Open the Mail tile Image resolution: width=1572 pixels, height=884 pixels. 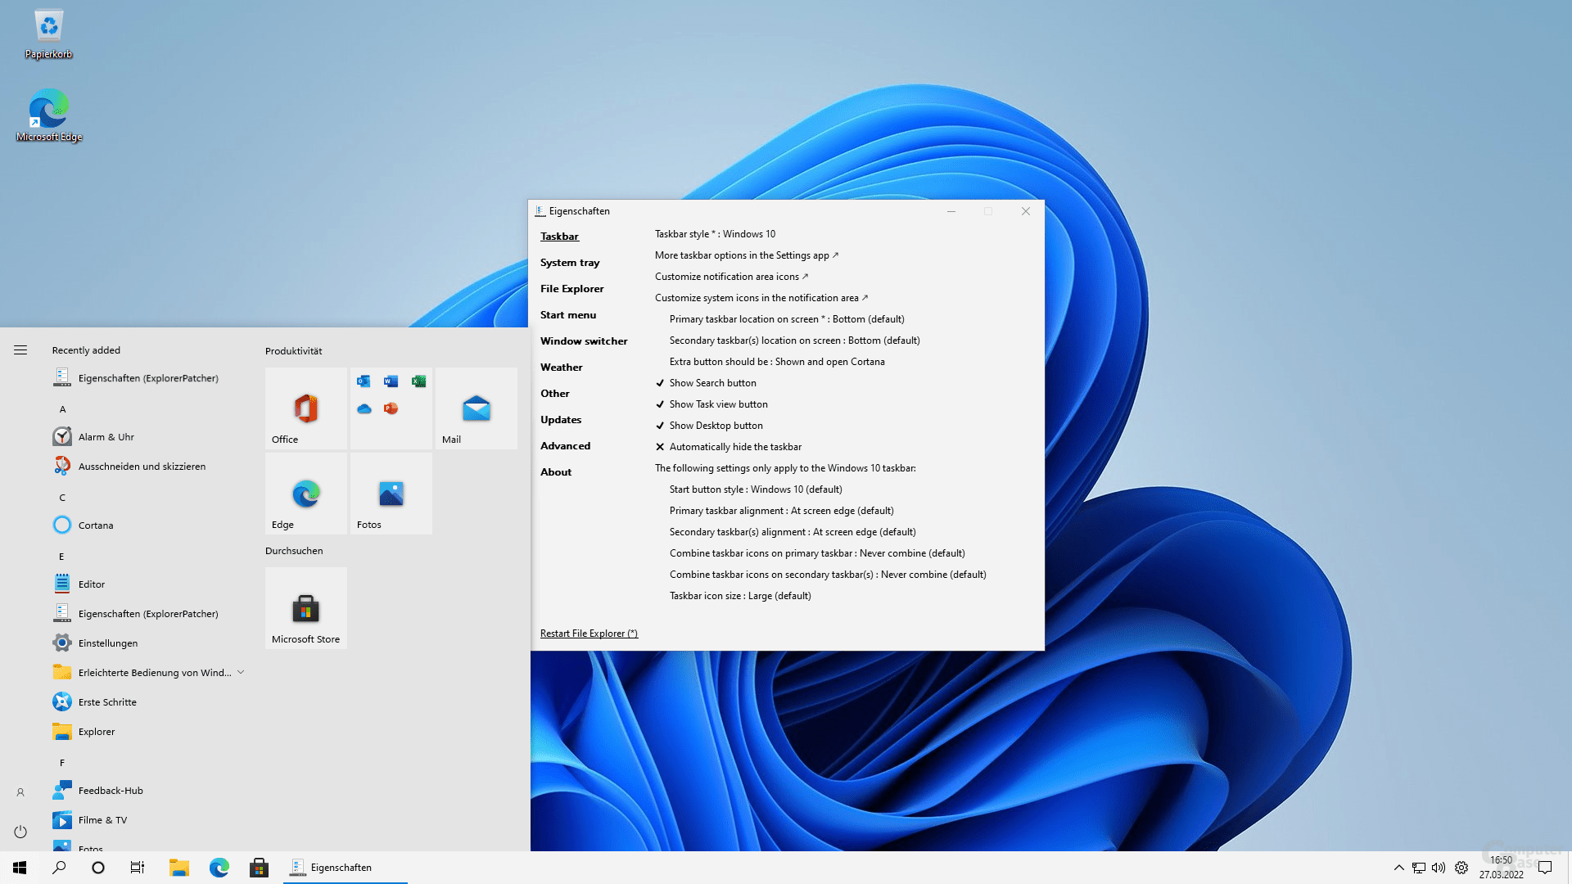pos(476,408)
